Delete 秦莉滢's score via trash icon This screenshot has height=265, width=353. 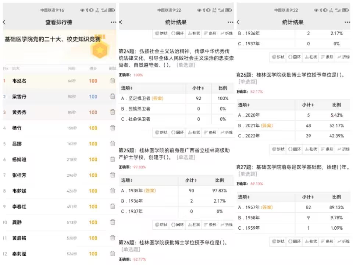click(x=113, y=254)
